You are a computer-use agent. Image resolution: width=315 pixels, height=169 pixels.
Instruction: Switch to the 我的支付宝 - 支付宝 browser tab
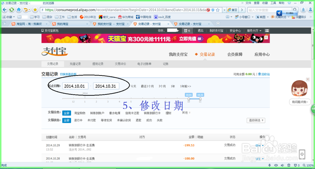pyautogui.click(x=110, y=24)
